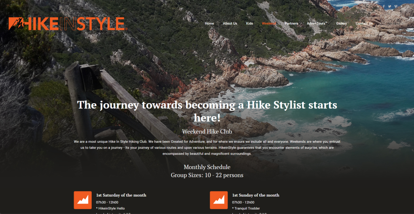414x214 pixels.
Task: Click the 1st Sunday mountain icon
Action: [219, 200]
